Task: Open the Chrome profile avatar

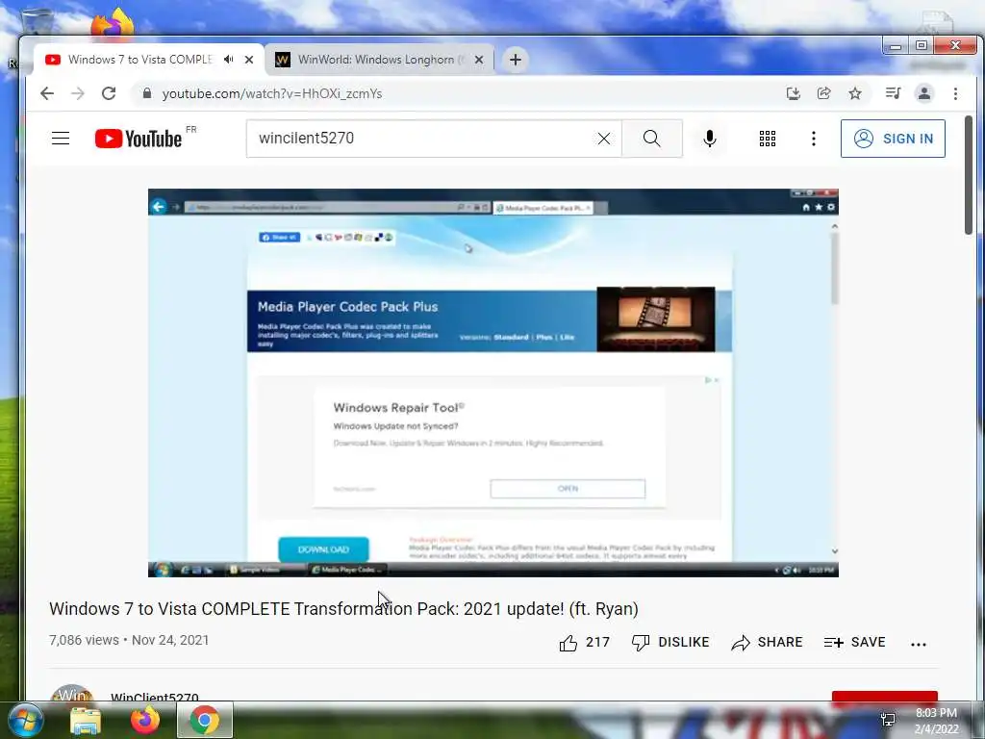Action: 924,93
